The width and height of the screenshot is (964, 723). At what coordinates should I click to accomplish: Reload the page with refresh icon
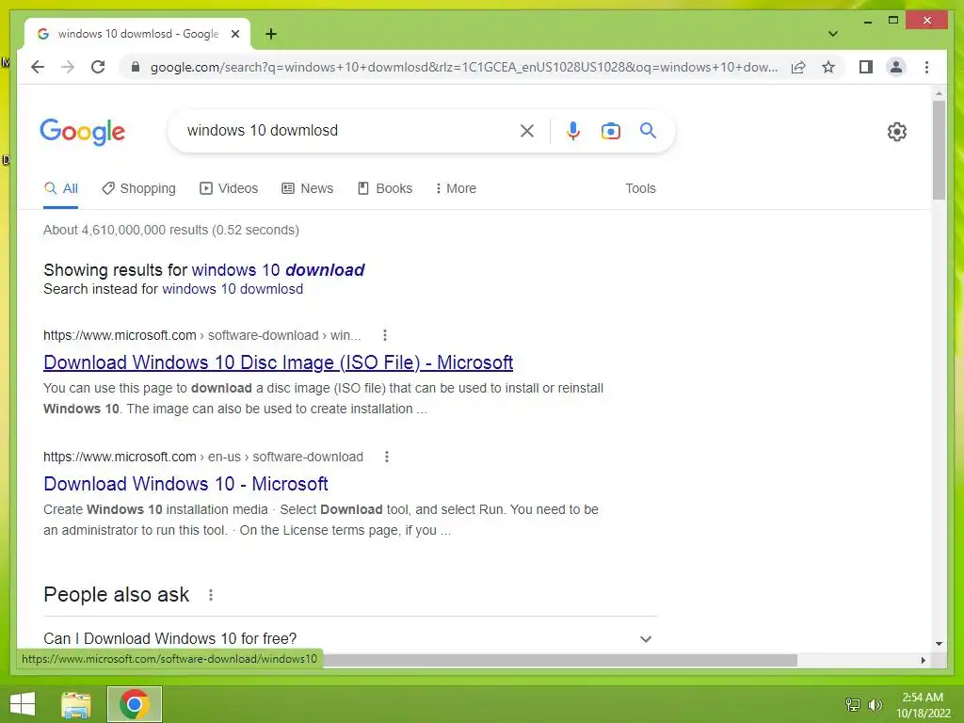pyautogui.click(x=98, y=67)
